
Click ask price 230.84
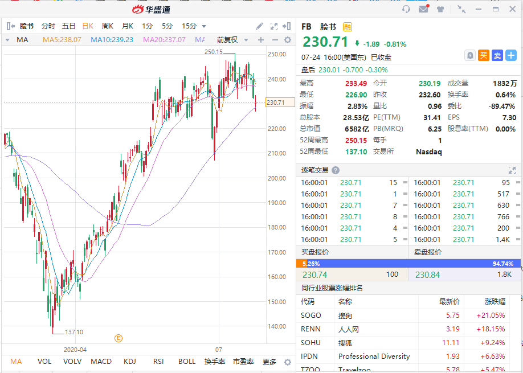[x=428, y=275]
